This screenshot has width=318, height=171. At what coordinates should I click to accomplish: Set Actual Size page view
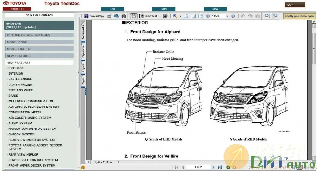[x=186, y=16]
